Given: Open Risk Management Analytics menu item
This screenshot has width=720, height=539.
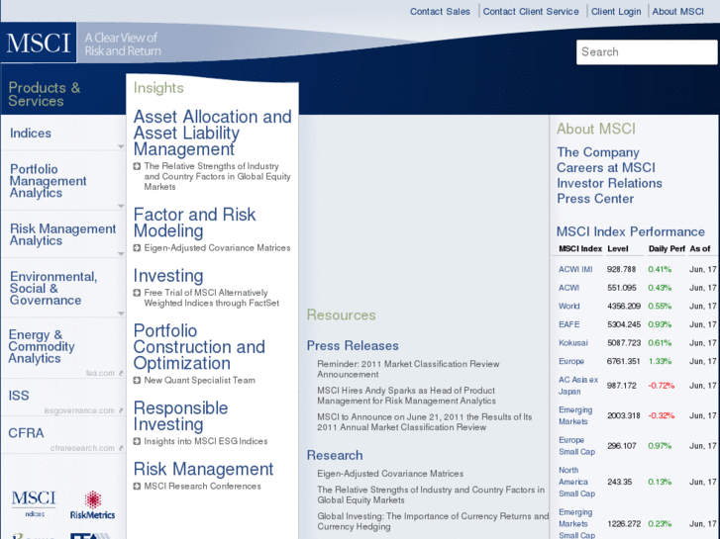Looking at the screenshot, I should (x=62, y=234).
